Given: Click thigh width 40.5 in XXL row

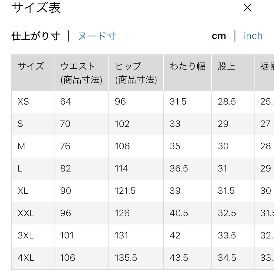Looking at the screenshot, I should point(179,213).
